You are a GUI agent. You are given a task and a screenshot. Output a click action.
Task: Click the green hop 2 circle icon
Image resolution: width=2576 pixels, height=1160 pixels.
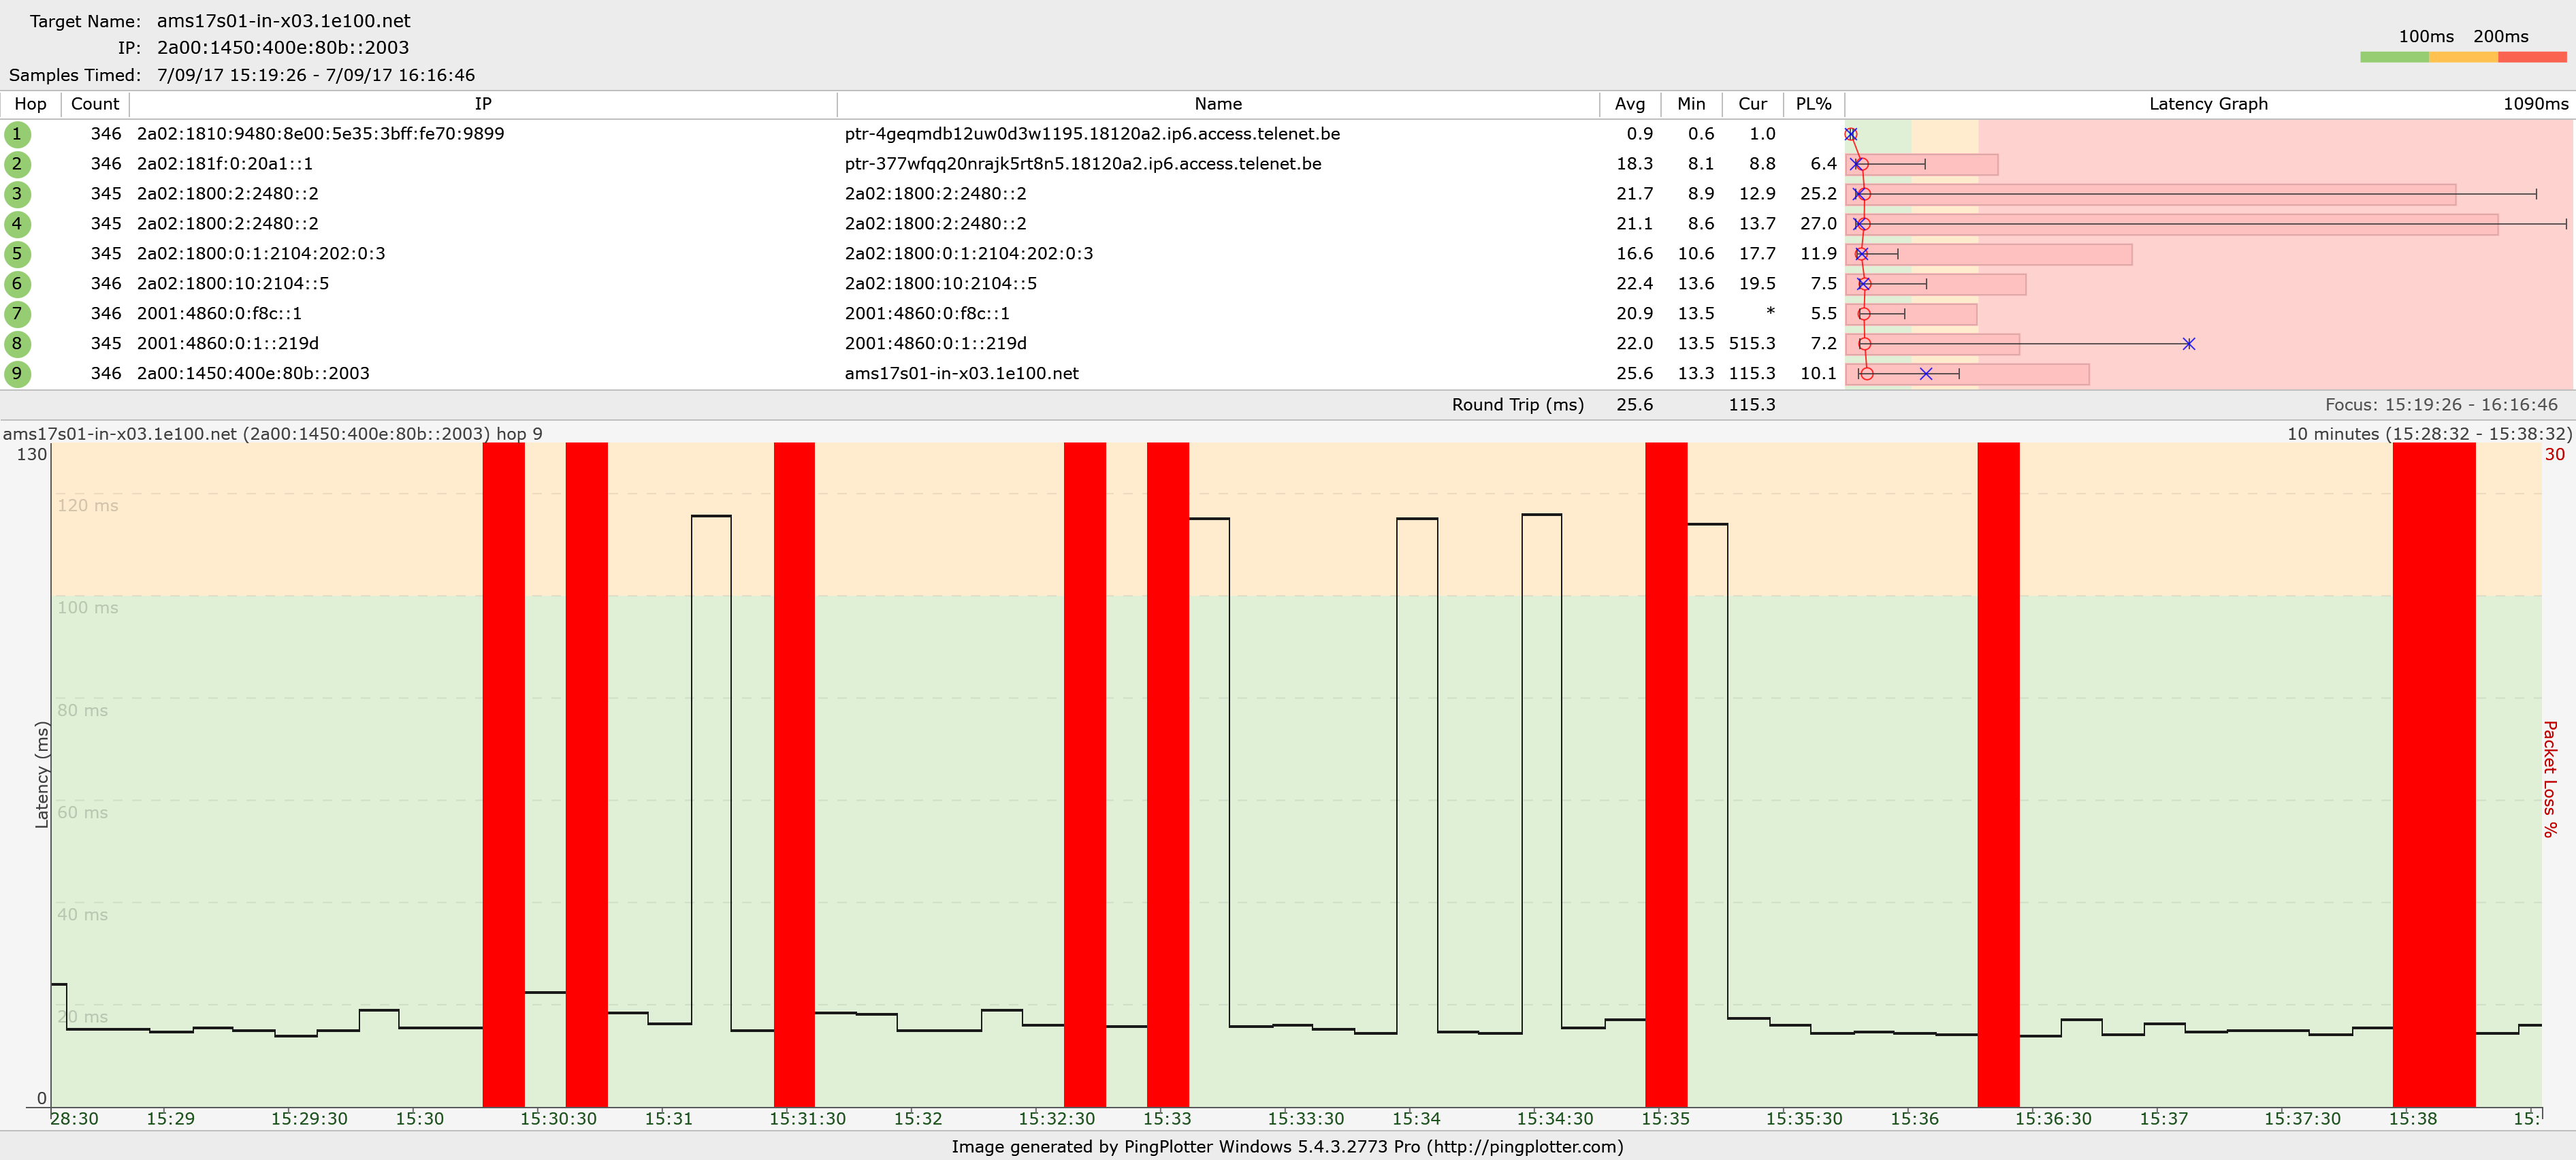(17, 164)
